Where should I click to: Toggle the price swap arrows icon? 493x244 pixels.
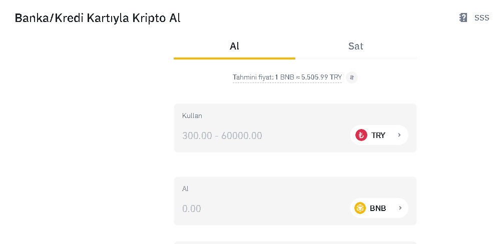click(x=352, y=77)
